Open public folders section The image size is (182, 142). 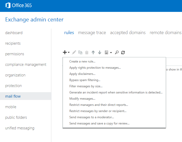tap(16, 117)
